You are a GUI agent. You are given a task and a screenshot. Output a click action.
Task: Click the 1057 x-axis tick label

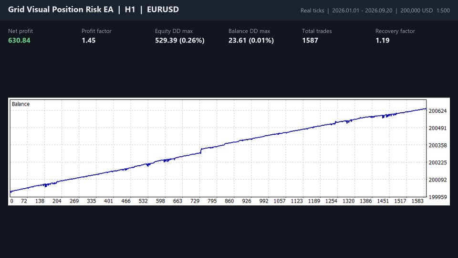[x=280, y=201]
